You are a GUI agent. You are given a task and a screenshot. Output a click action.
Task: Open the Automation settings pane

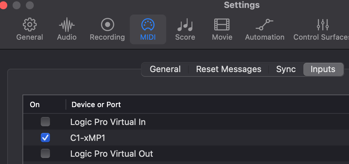(265, 29)
